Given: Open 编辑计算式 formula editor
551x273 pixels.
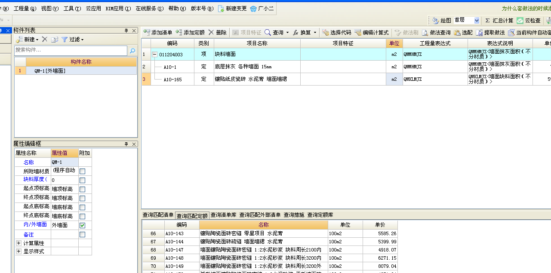Looking at the screenshot, I should (372, 32).
